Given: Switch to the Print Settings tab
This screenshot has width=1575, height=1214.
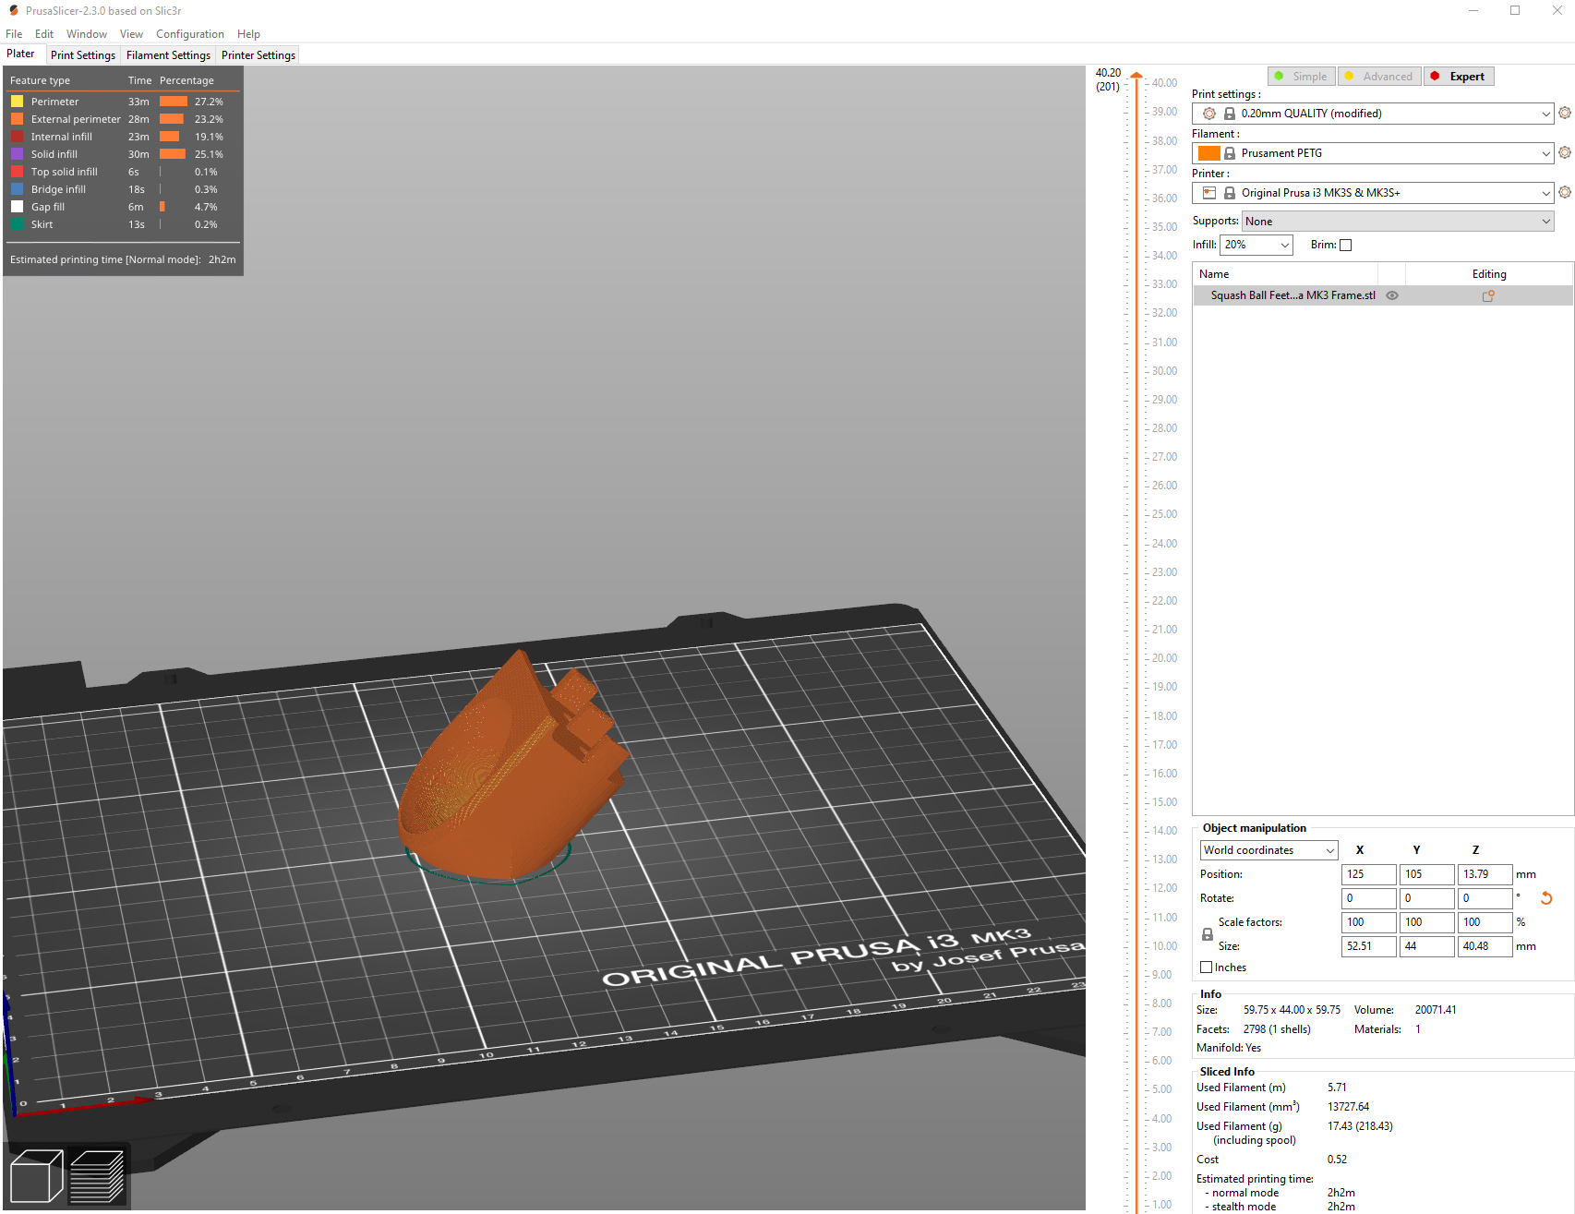Looking at the screenshot, I should pyautogui.click(x=82, y=55).
